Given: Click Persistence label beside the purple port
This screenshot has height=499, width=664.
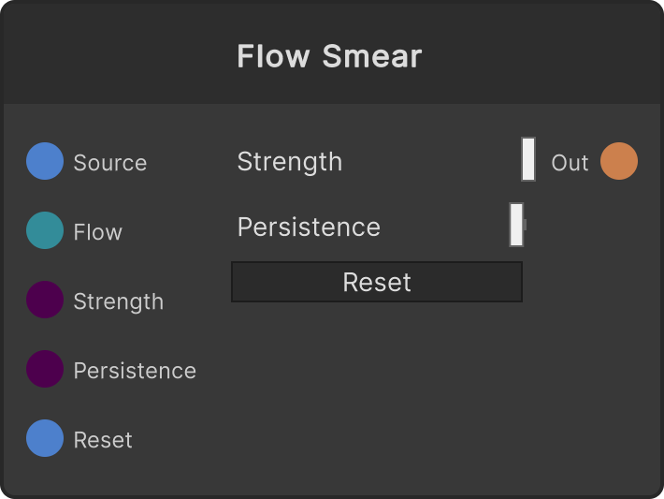Looking at the screenshot, I should click(135, 371).
